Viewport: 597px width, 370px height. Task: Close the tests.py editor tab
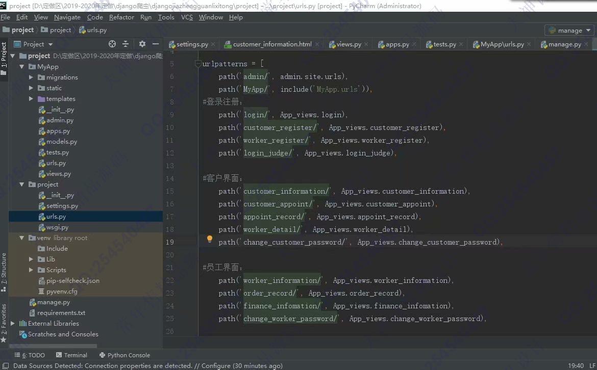(461, 44)
